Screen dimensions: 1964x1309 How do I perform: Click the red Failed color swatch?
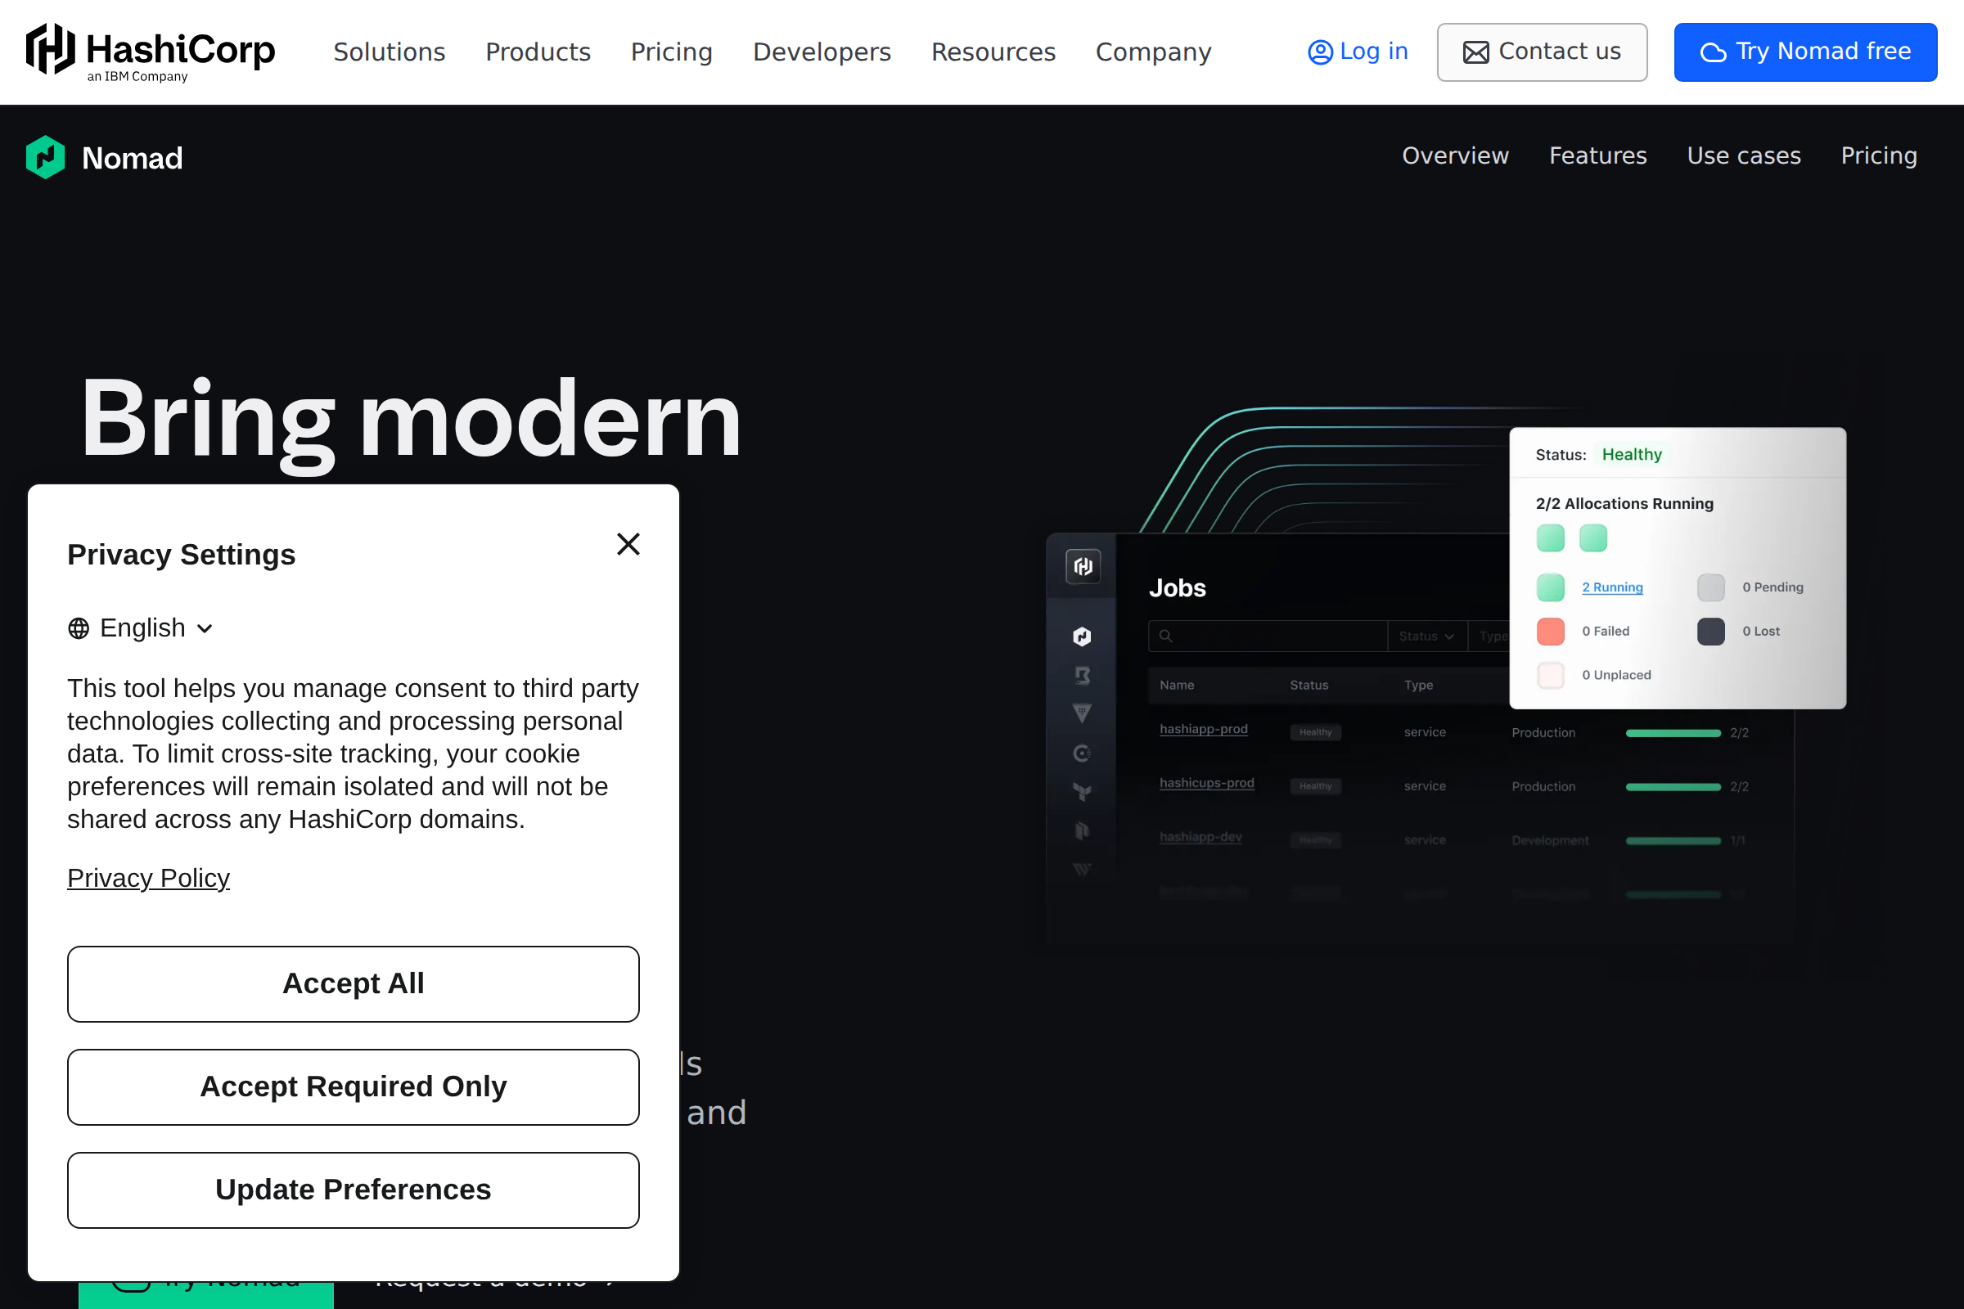click(1551, 631)
